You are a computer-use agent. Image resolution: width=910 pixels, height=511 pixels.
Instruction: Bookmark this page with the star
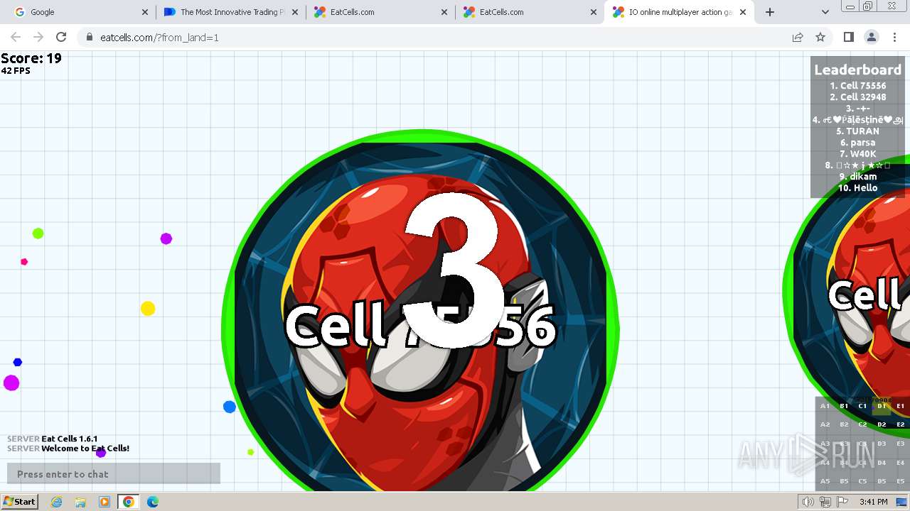820,37
